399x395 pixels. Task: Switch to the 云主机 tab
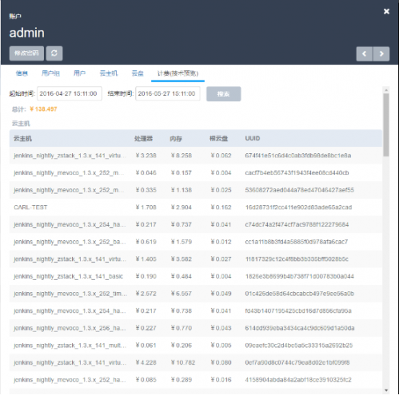point(109,73)
